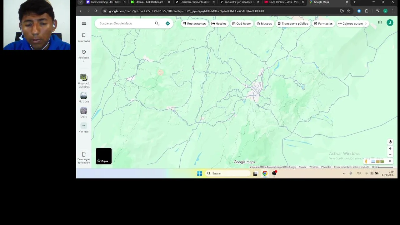Filter by Farmacias chip
The width and height of the screenshot is (400, 225).
323,23
